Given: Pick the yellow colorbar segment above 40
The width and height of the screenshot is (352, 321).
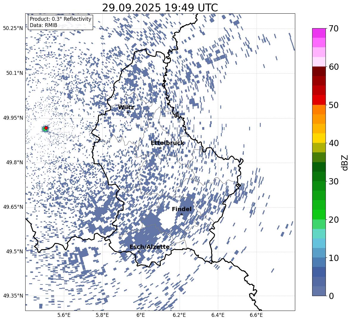Looking at the screenshot, I should pos(319,138).
